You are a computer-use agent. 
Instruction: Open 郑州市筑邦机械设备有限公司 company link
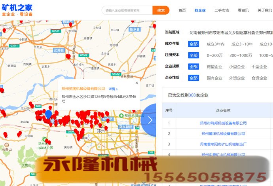pyautogui.click(x=223, y=123)
